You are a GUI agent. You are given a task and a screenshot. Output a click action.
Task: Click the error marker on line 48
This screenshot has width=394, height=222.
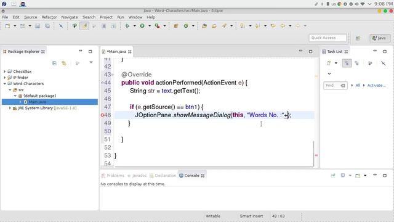pos(102,115)
